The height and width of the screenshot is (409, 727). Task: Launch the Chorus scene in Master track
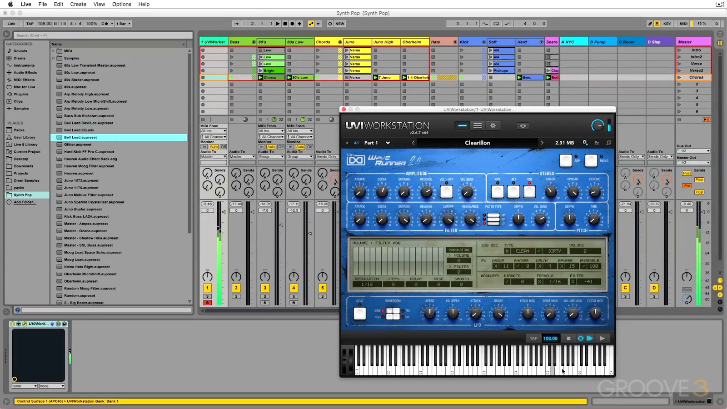(x=679, y=77)
